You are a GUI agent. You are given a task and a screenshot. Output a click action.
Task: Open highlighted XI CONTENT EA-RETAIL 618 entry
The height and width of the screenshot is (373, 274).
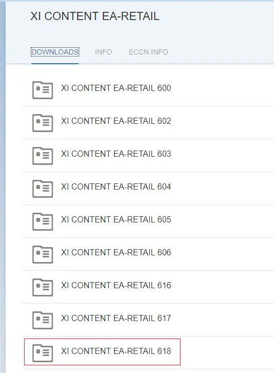[x=102, y=352]
